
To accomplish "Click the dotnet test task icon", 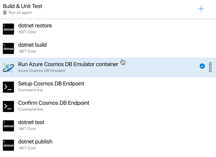I will point(8,126).
